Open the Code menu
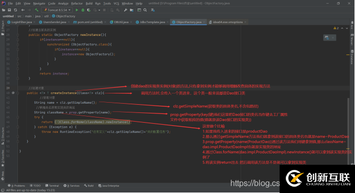 tap(52, 4)
